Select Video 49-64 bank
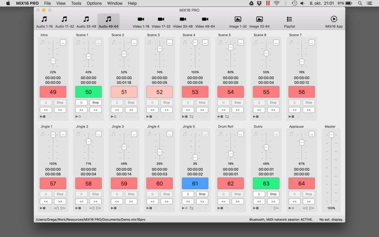The width and height of the screenshot is (379, 237). (205, 21)
